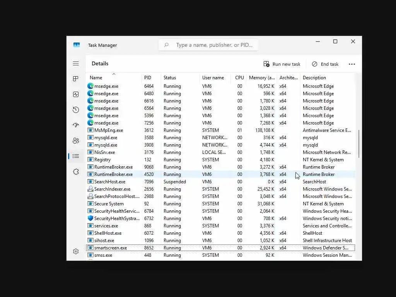
Task: Open the Processes page icon in sidebar
Action: pyautogui.click(x=76, y=79)
